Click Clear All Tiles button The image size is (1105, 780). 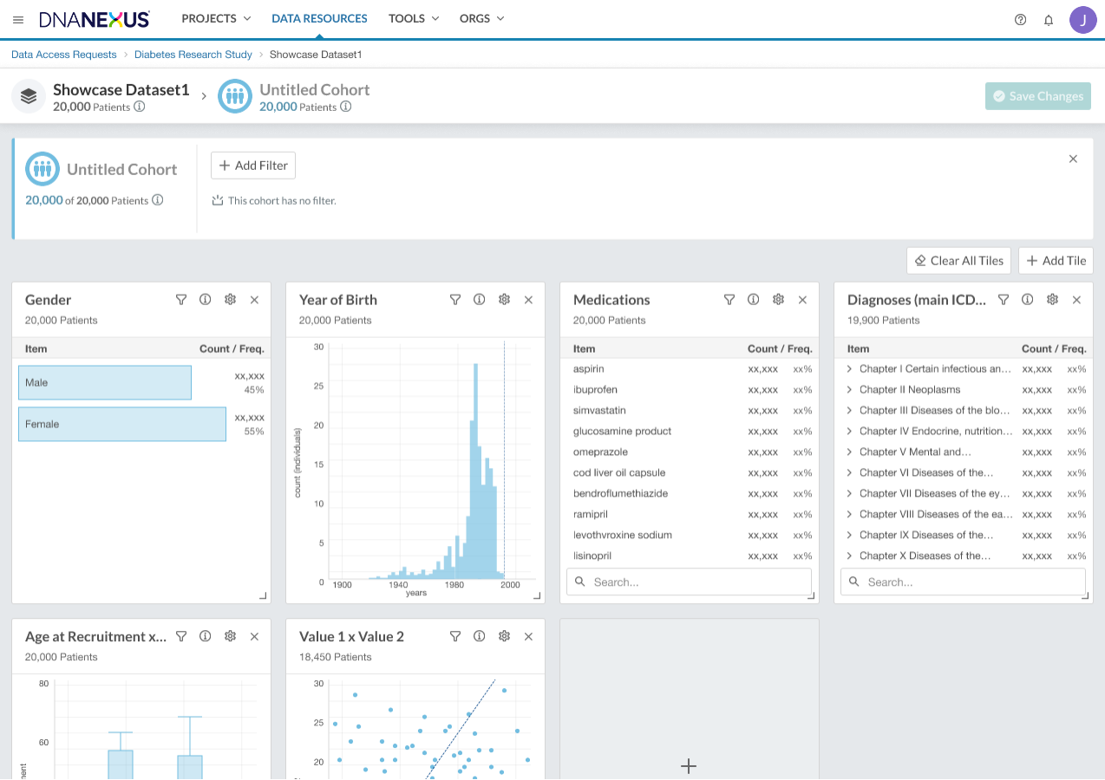click(958, 261)
